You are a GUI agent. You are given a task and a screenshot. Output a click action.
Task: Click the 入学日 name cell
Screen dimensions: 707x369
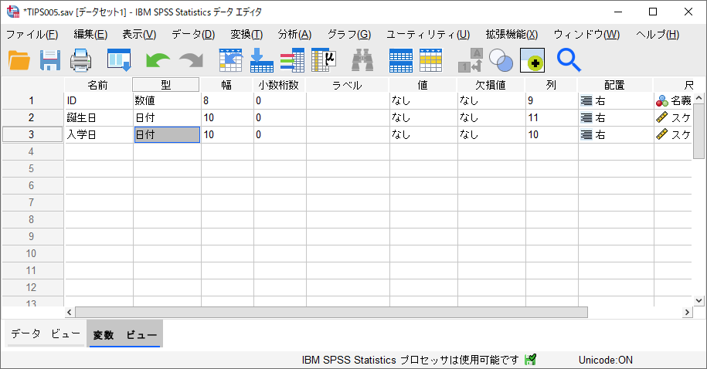(x=99, y=134)
